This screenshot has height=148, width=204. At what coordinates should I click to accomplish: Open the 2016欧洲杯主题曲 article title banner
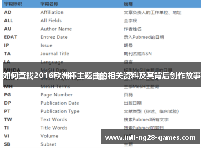(x=102, y=74)
